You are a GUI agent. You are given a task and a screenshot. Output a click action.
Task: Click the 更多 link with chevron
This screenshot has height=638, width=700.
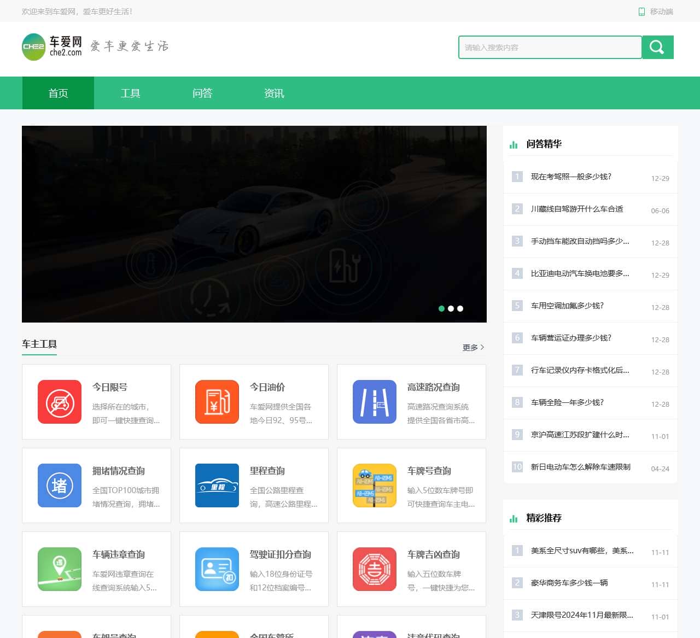(474, 347)
